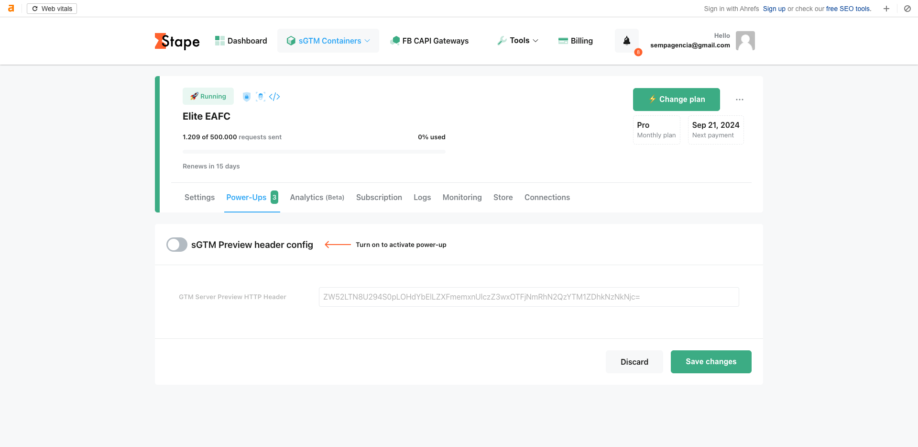
Task: Click the Discard button
Action: [634, 362]
